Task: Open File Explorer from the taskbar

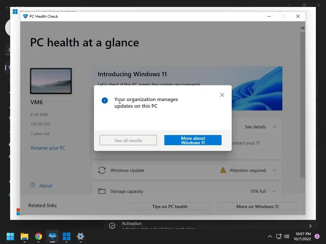Action: 25,236
